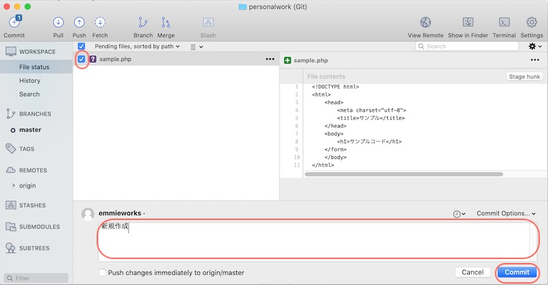Viewport: 548px width, 285px height.
Task: Click Show in Finder toolbar icon
Action: [468, 23]
